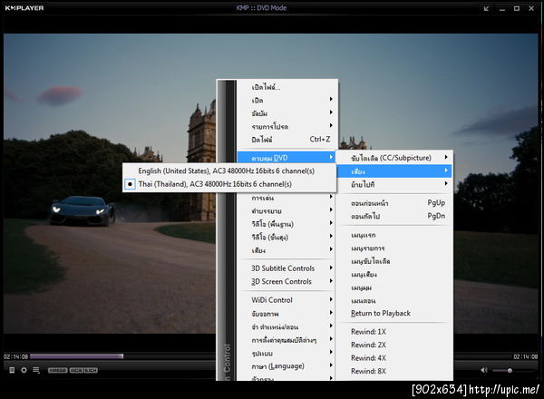Click the purple seek progress bar
544x399 pixels.
(76, 356)
